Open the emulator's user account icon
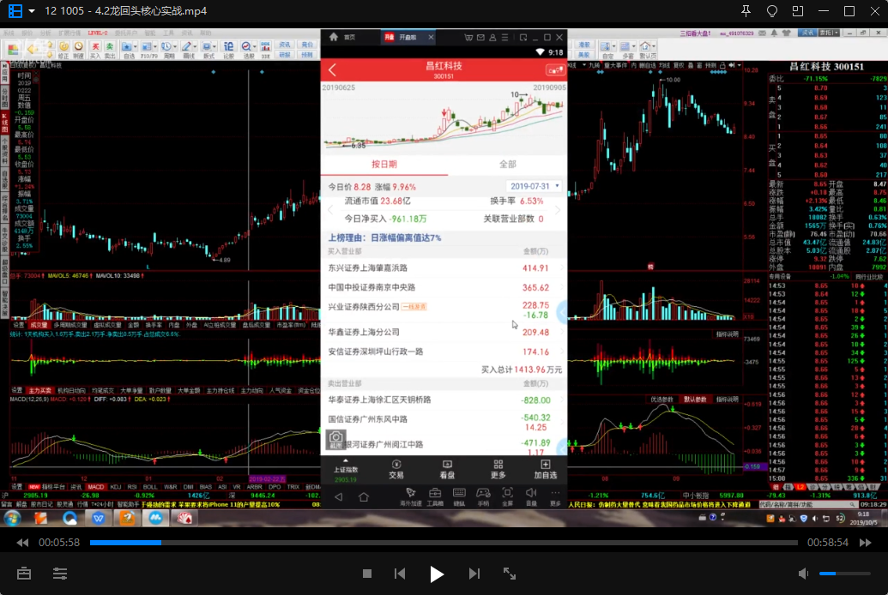Viewport: 888px width, 595px height. point(492,38)
